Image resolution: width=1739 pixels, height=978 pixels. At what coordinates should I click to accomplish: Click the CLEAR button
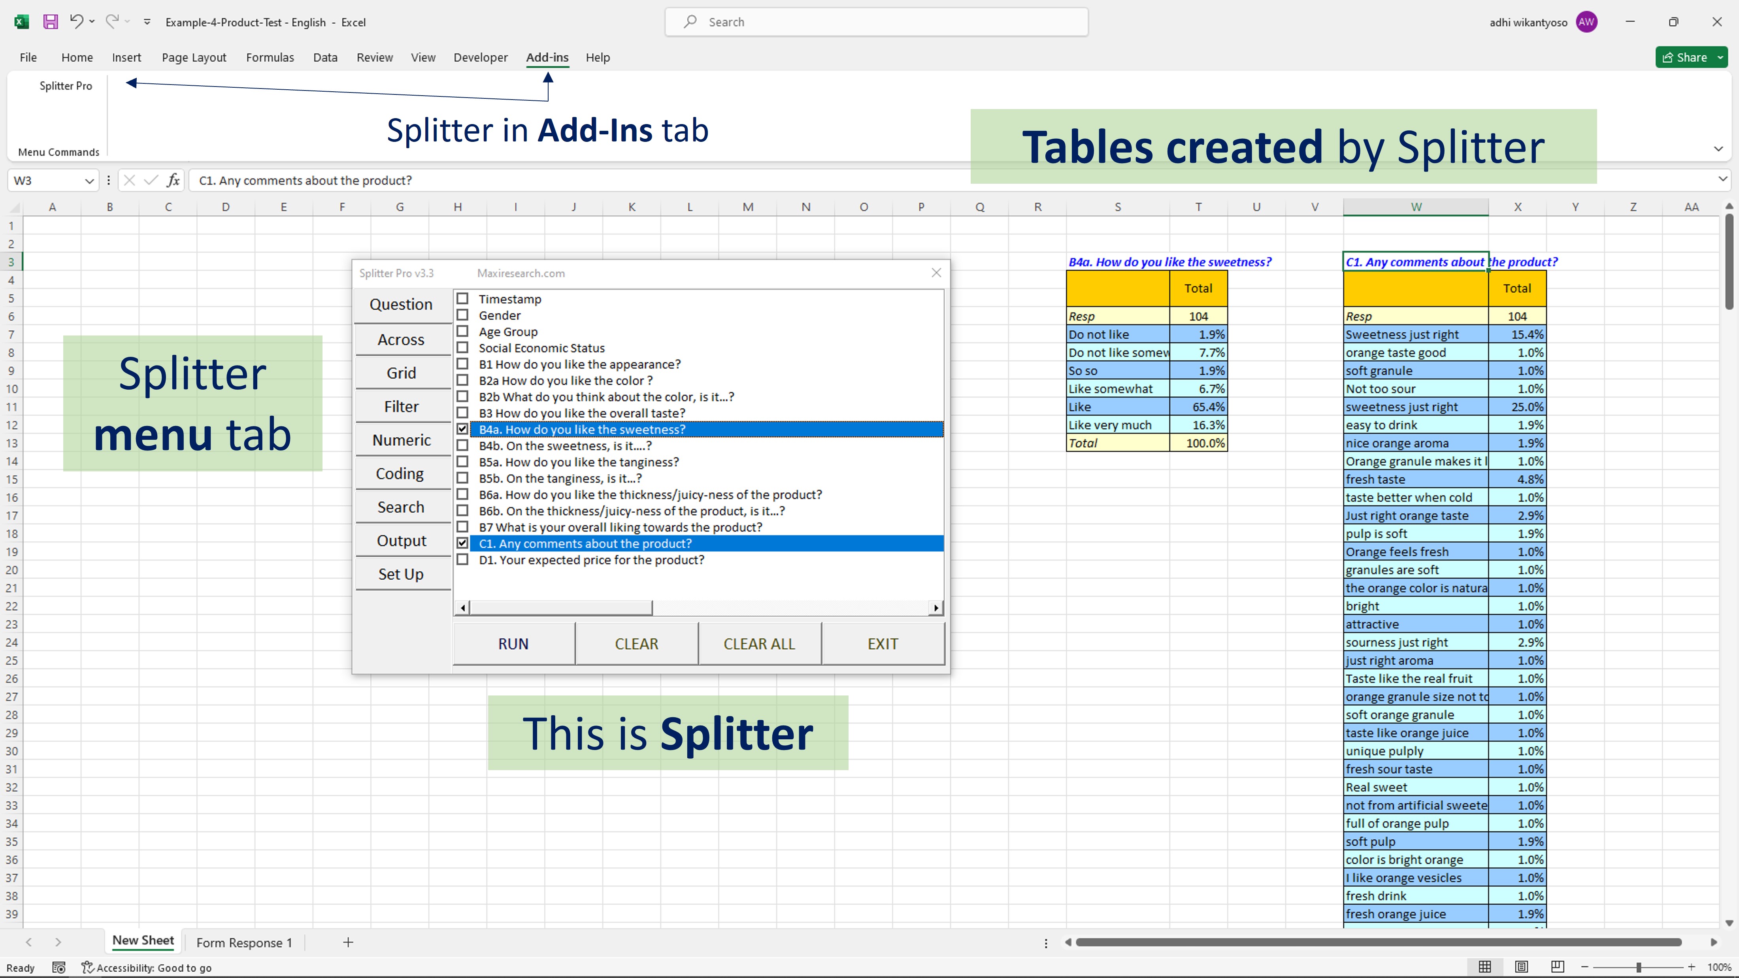(x=637, y=644)
